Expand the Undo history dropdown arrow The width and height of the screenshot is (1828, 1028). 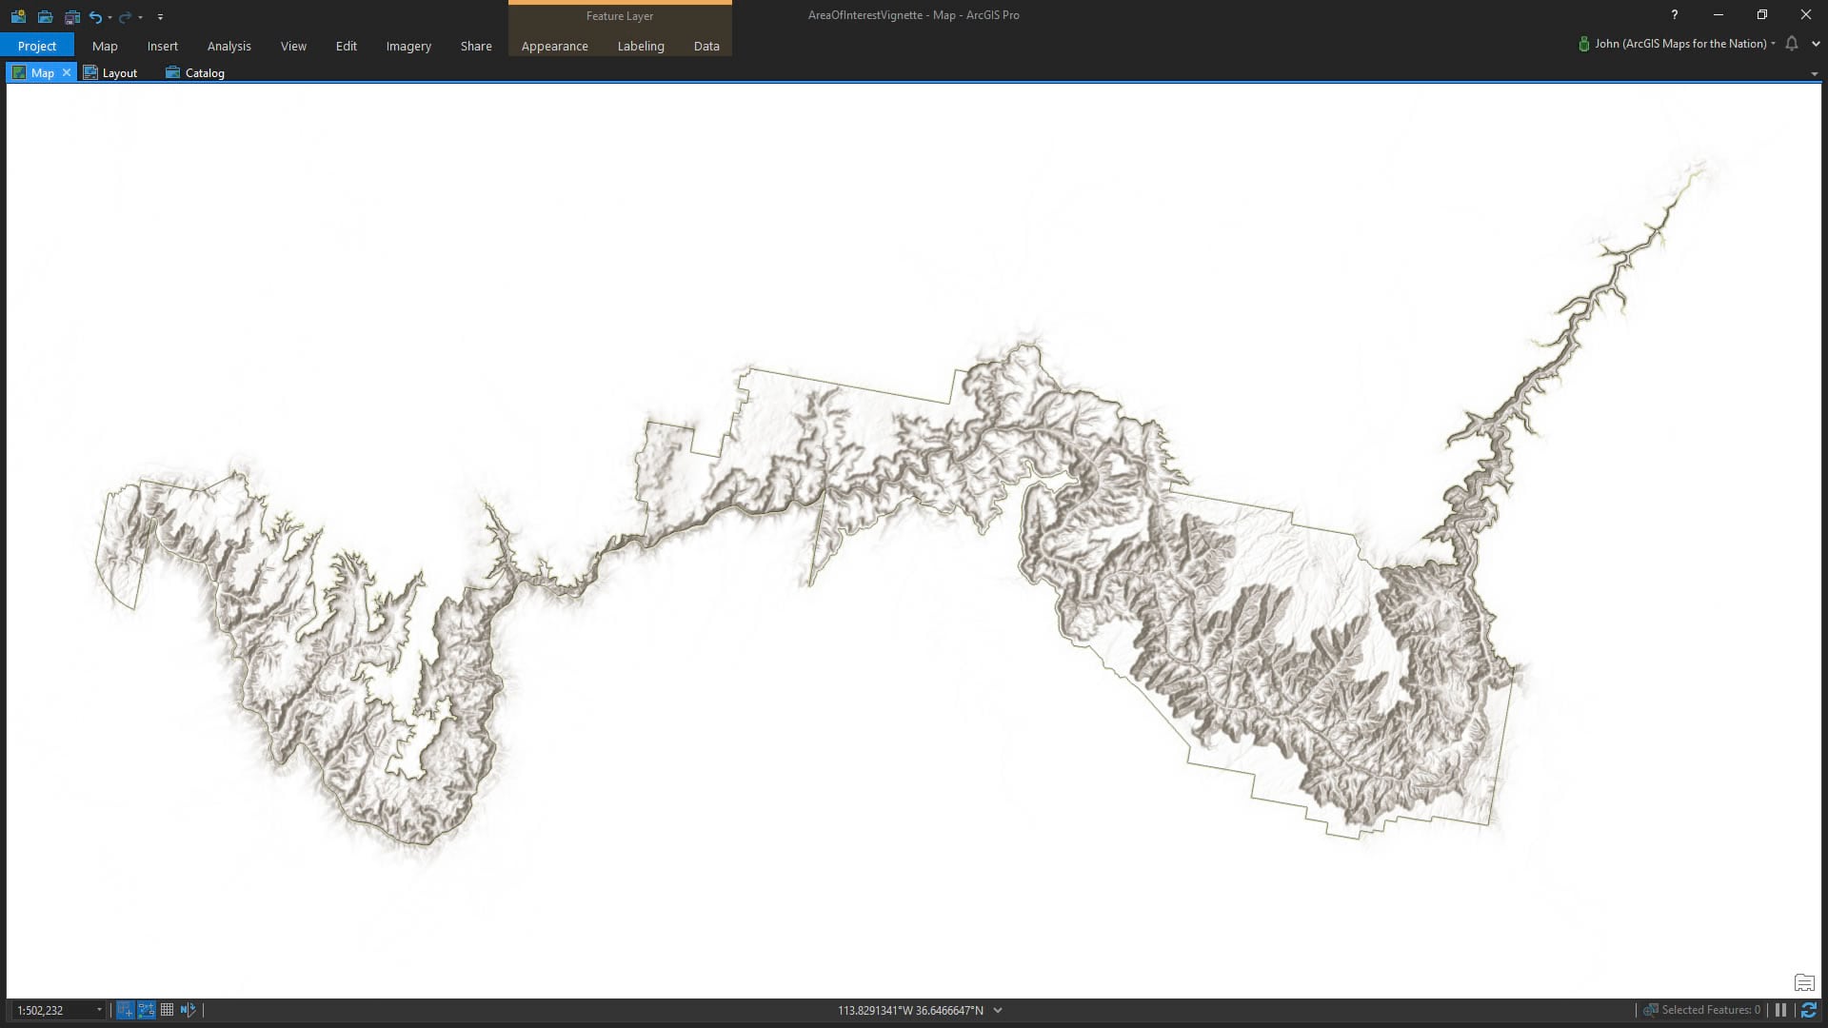coord(110,17)
